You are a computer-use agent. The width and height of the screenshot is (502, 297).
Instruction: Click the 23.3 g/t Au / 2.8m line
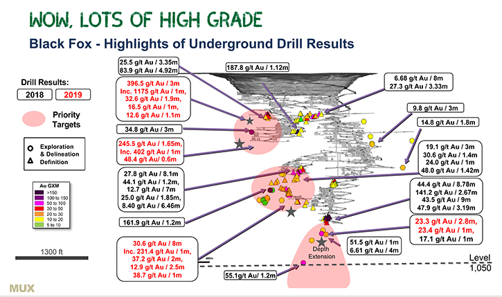(x=446, y=222)
